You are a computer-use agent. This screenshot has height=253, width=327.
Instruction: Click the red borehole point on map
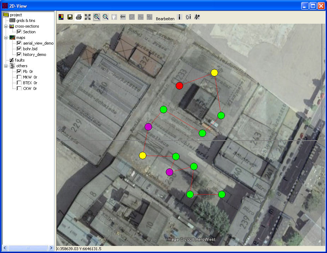(179, 86)
